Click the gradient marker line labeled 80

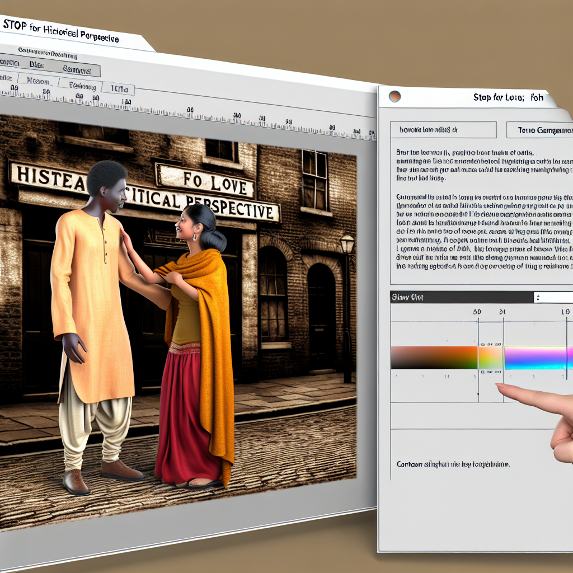tap(478, 336)
